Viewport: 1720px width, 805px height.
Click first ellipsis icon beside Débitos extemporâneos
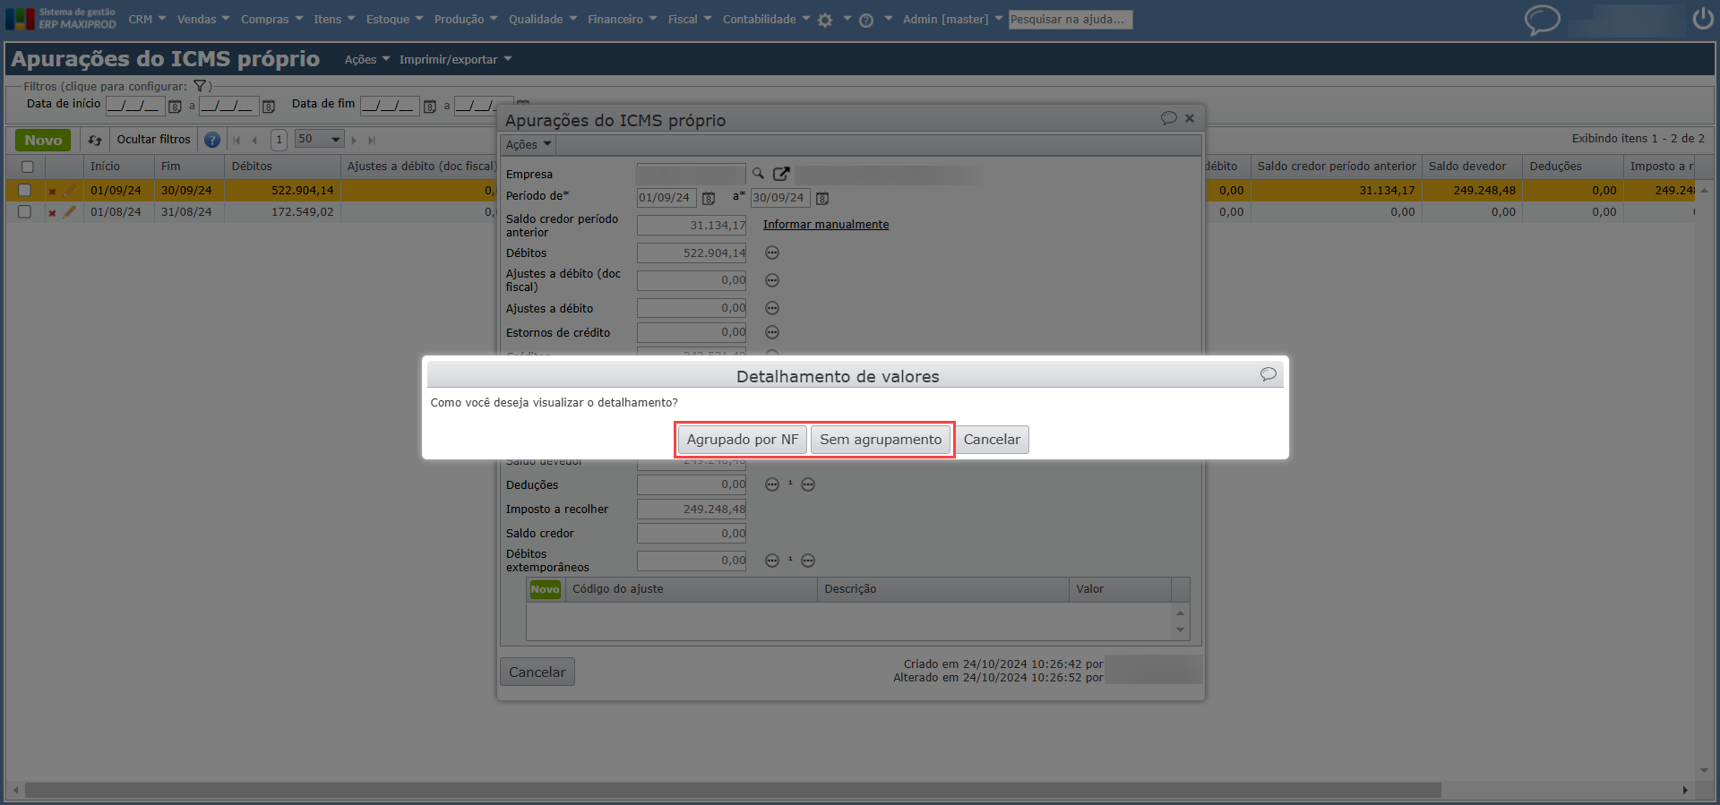(772, 561)
